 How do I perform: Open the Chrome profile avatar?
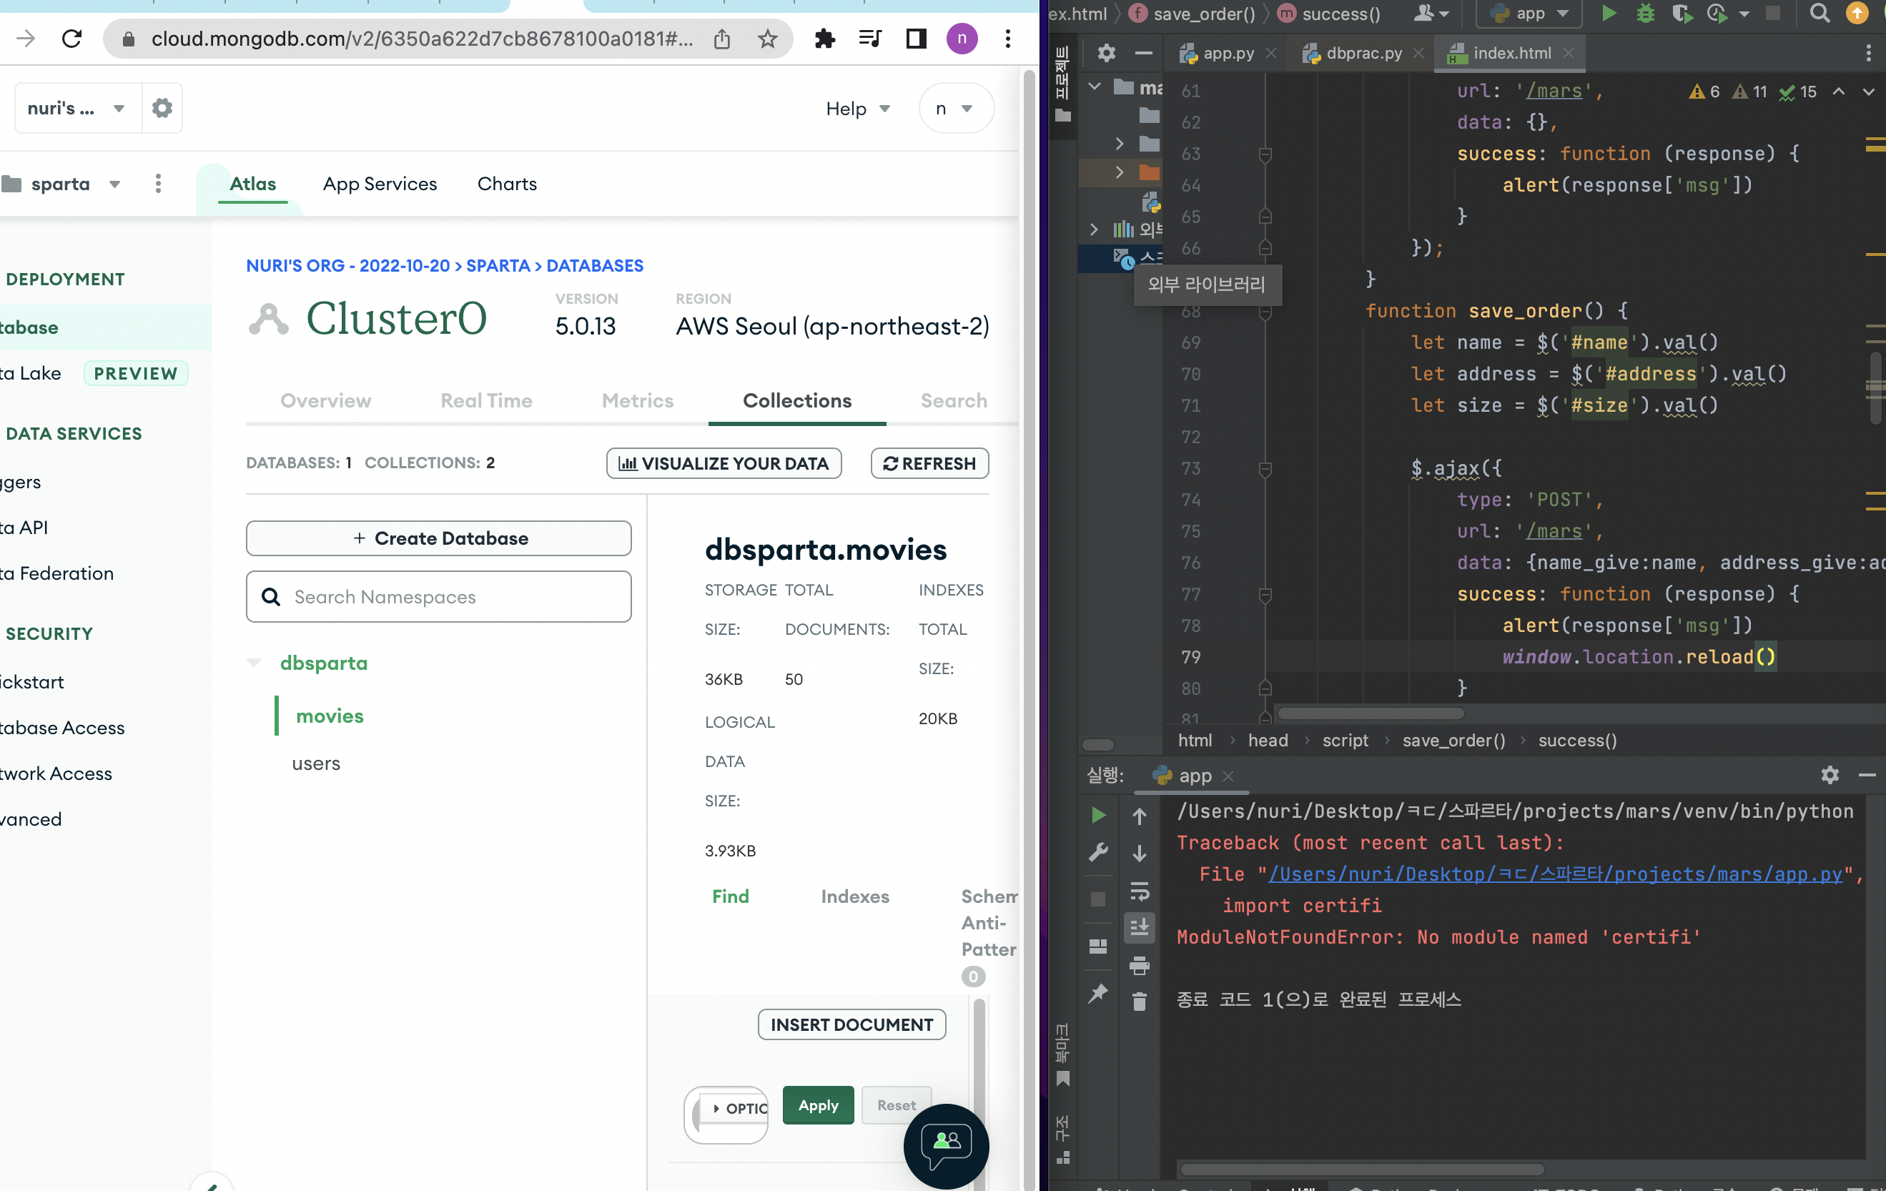[962, 39]
